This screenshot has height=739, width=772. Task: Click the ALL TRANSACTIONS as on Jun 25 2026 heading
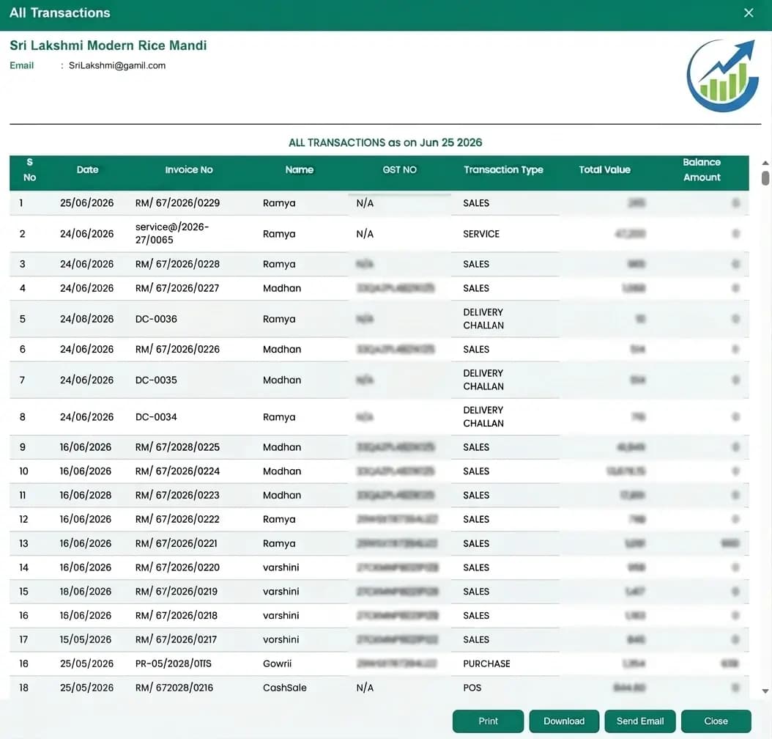[x=385, y=143]
